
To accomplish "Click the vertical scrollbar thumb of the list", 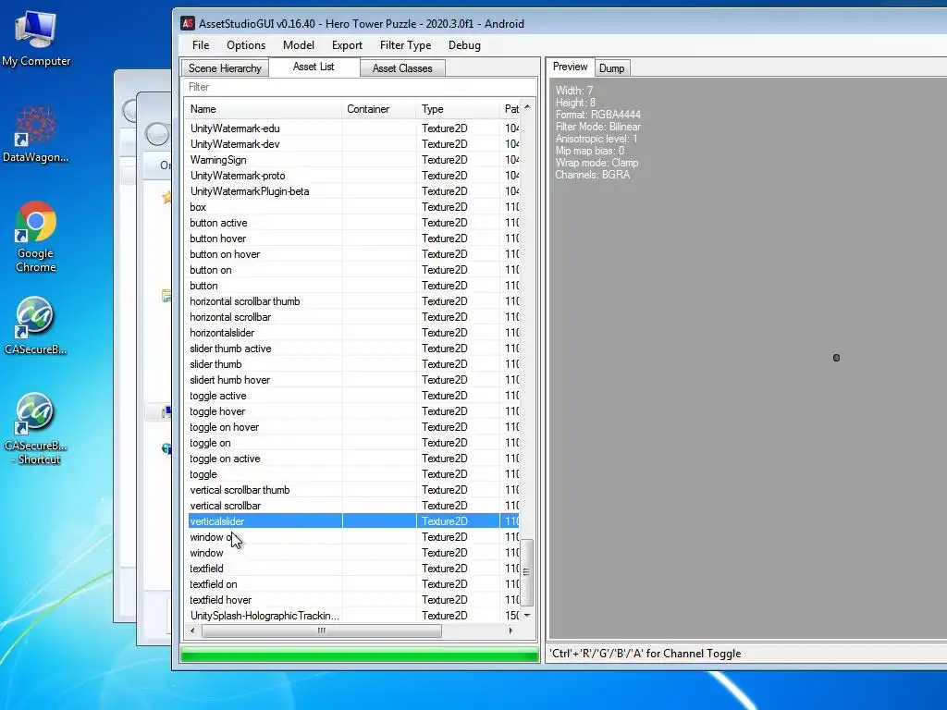I will [527, 571].
